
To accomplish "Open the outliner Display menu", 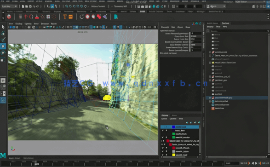I will tap(210, 27).
